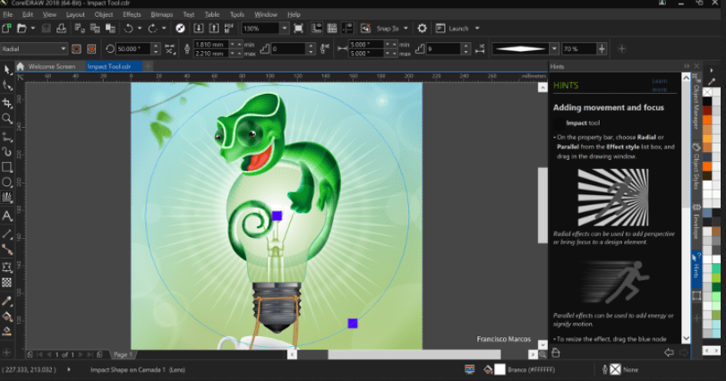Expand the Undo history arrow

[x=140, y=29]
